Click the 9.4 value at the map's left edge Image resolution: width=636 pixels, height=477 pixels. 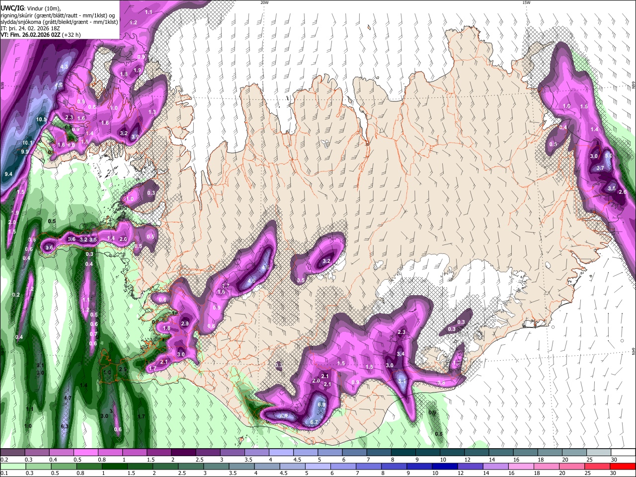(x=8, y=174)
